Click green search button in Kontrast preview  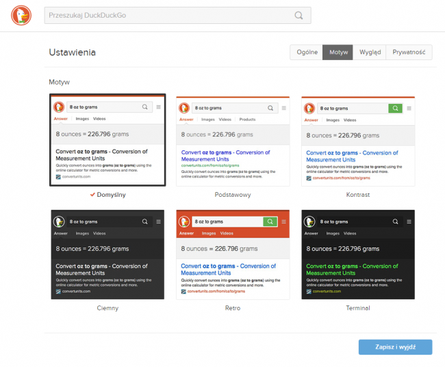pos(395,108)
